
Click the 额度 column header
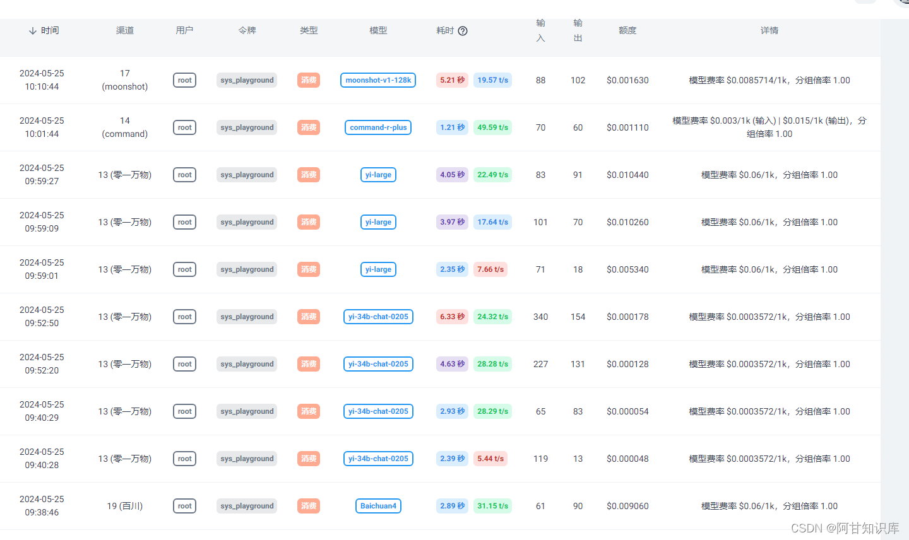coord(627,30)
